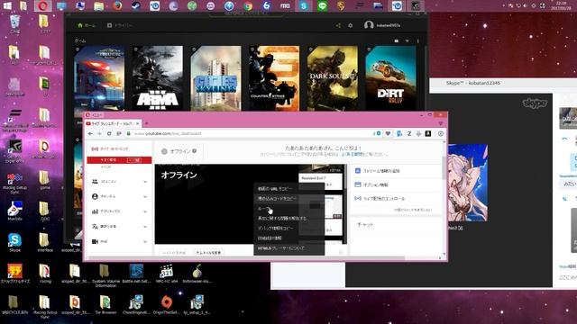
Task: Open Steam from the taskbar
Action: pyautogui.click(x=136, y=5)
